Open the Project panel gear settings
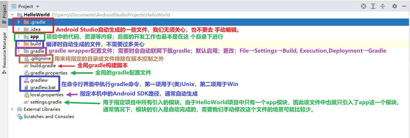The height and width of the screenshot is (138, 410). [x=395, y=7]
